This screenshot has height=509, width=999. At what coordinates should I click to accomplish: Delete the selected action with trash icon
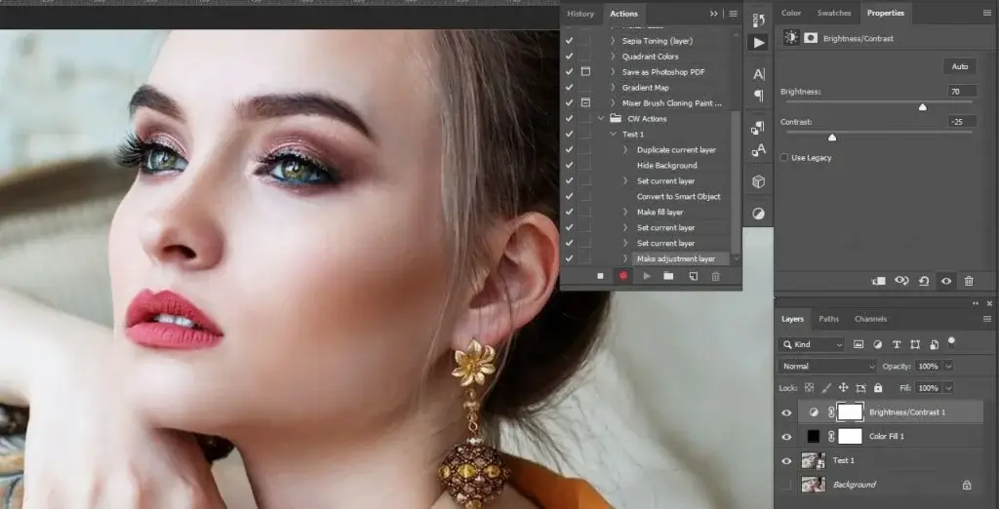(715, 276)
